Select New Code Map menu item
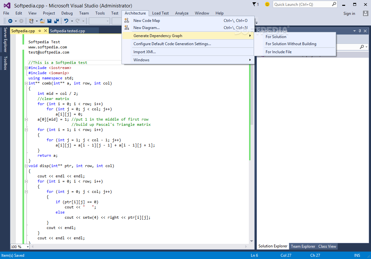The height and width of the screenshot is (259, 371). tap(188, 21)
